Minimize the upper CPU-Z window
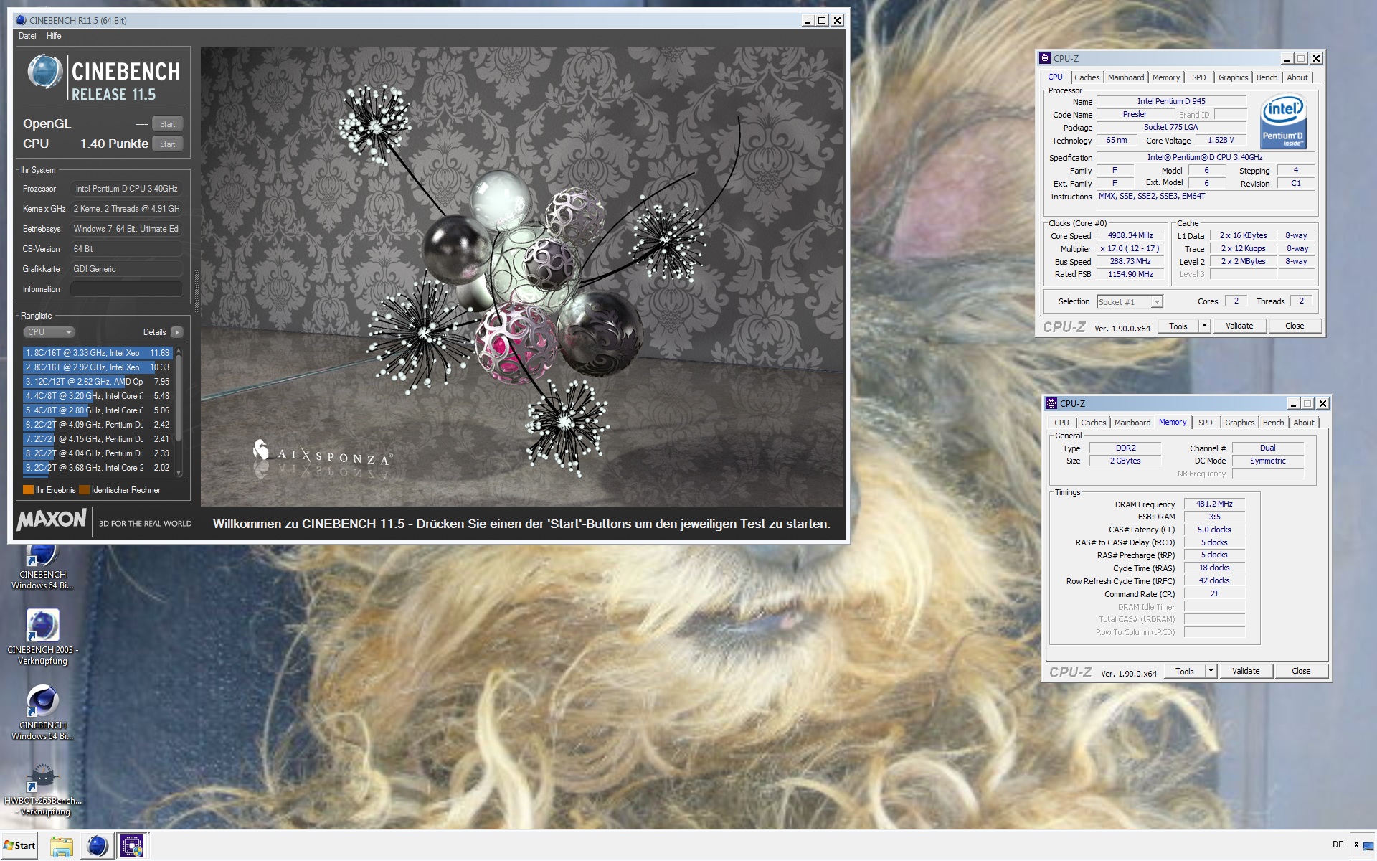Image resolution: width=1377 pixels, height=861 pixels. (x=1287, y=59)
